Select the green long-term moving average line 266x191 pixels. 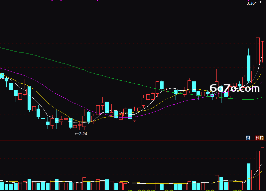click(68, 65)
